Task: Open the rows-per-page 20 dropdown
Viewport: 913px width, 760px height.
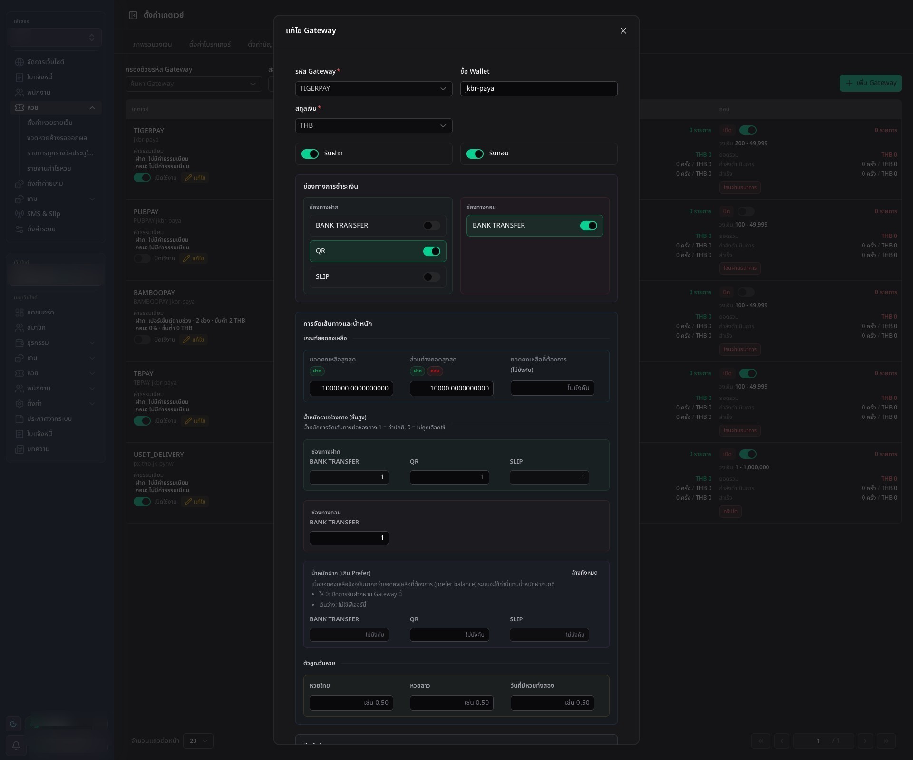Action: (x=198, y=741)
